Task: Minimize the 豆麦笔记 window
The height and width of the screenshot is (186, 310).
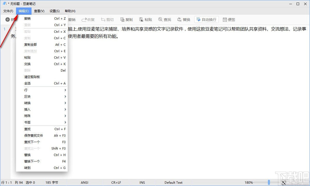Action: (291, 4)
